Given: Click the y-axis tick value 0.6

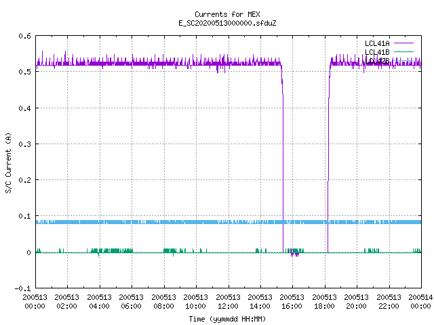Looking at the screenshot, I should coord(24,36).
